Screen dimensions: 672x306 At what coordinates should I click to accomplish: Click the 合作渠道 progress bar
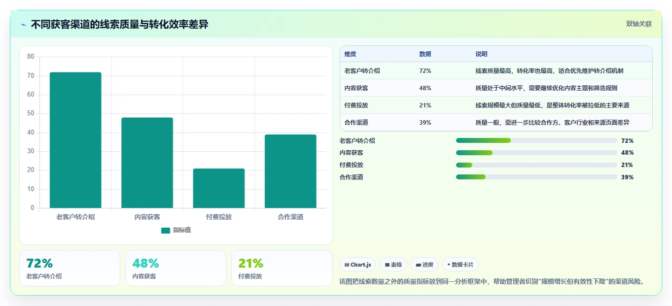(536, 177)
